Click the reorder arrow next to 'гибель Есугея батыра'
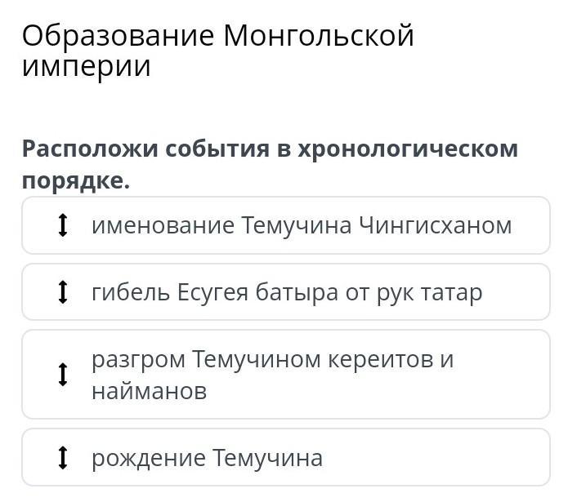The width and height of the screenshot is (568, 502). (62, 292)
